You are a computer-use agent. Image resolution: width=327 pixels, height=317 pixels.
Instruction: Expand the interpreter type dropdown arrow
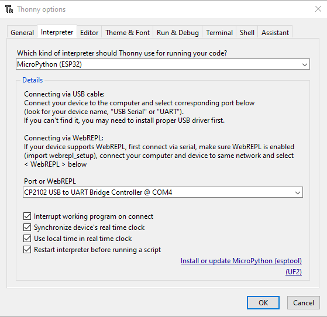tap(305, 64)
